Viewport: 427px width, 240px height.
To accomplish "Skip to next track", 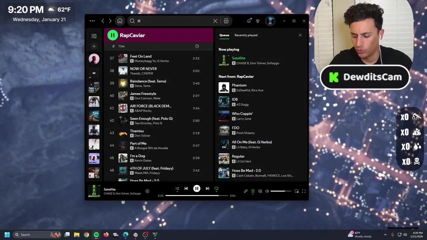I will pyautogui.click(x=207, y=189).
